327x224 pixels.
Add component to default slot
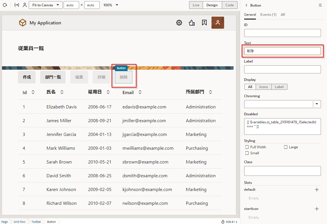coord(317,190)
